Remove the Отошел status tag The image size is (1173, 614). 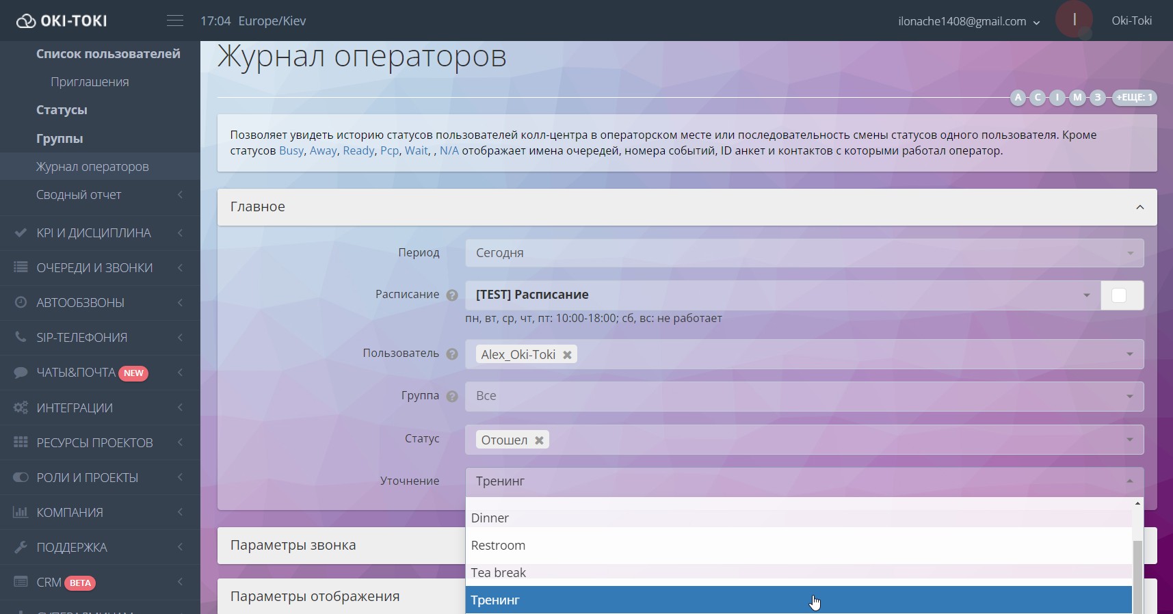[539, 440]
